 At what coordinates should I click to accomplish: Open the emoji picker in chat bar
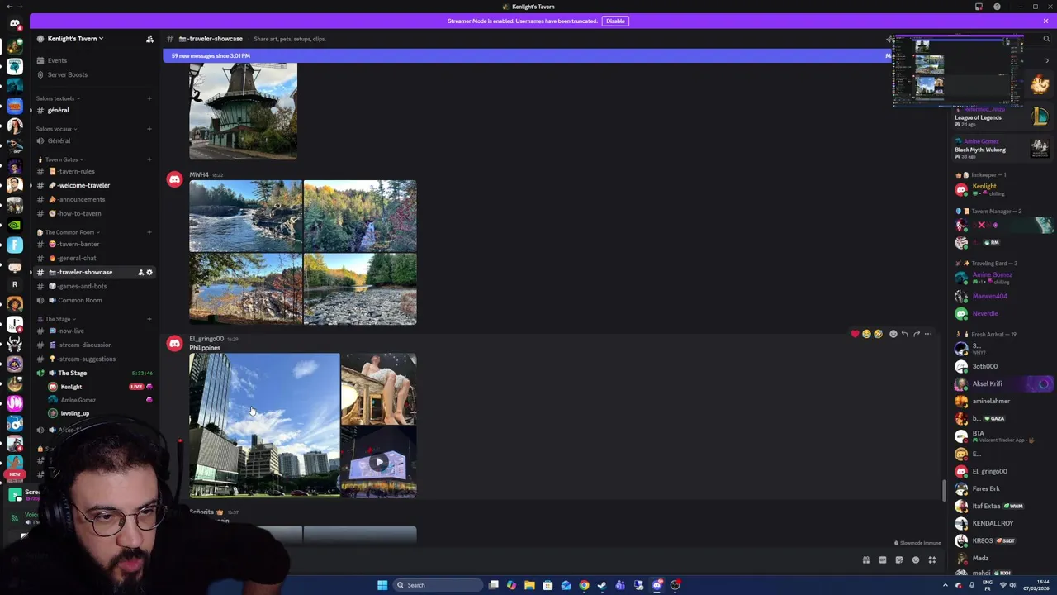pos(916,560)
